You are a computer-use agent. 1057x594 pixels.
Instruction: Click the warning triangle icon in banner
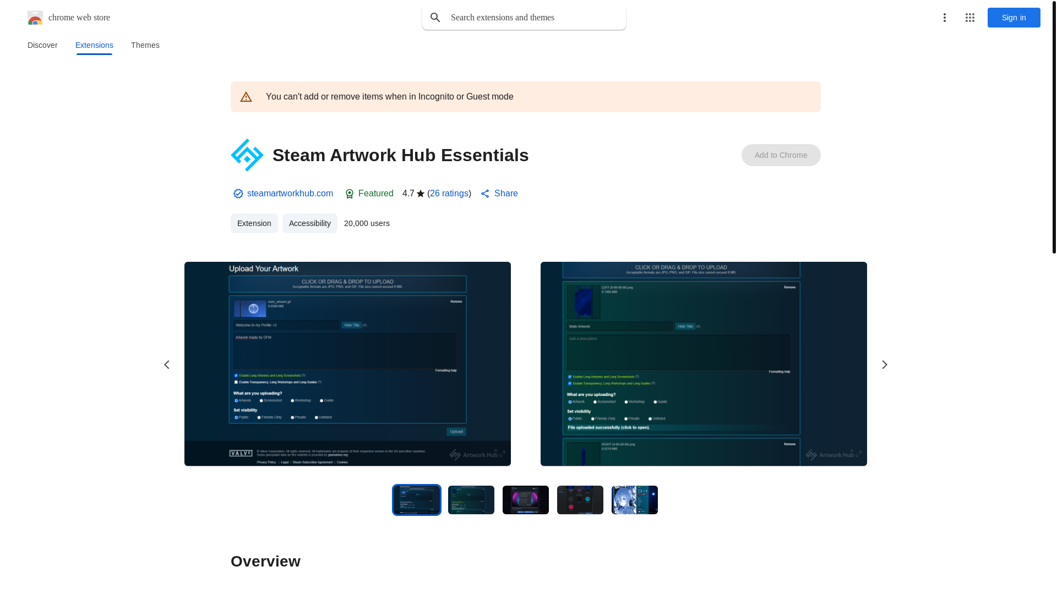click(246, 97)
